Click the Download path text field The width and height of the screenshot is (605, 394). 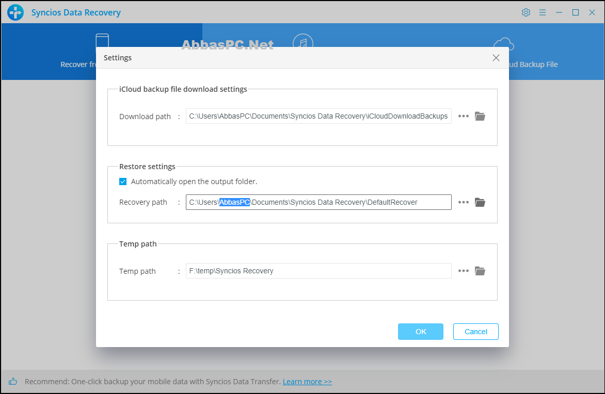[x=319, y=116]
